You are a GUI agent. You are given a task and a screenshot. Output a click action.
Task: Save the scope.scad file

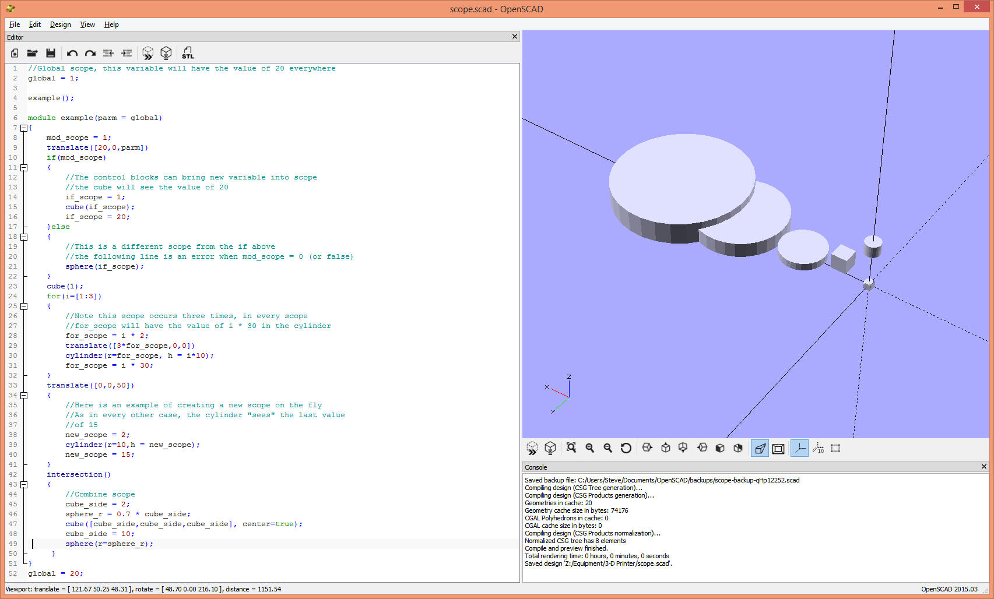(51, 53)
